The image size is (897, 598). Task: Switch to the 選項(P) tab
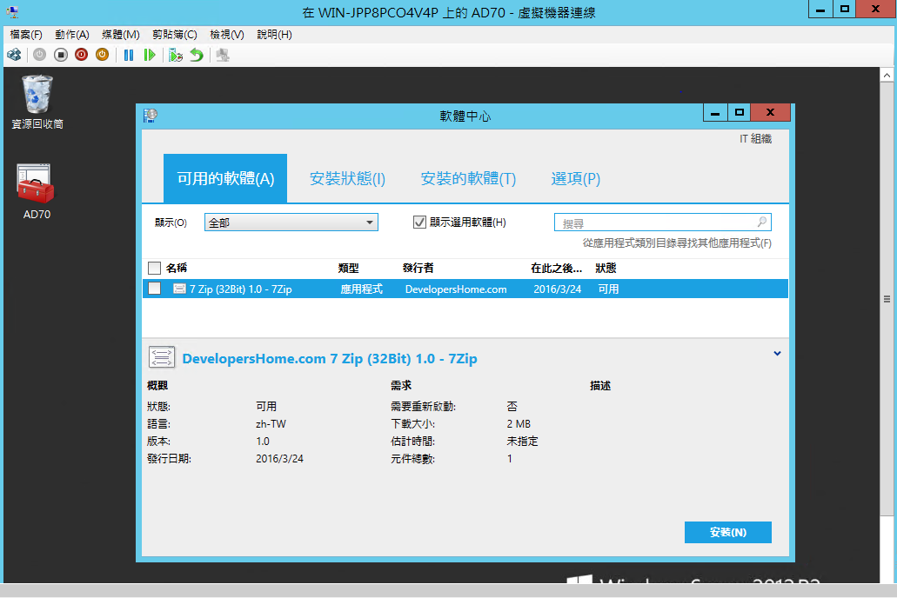575,178
